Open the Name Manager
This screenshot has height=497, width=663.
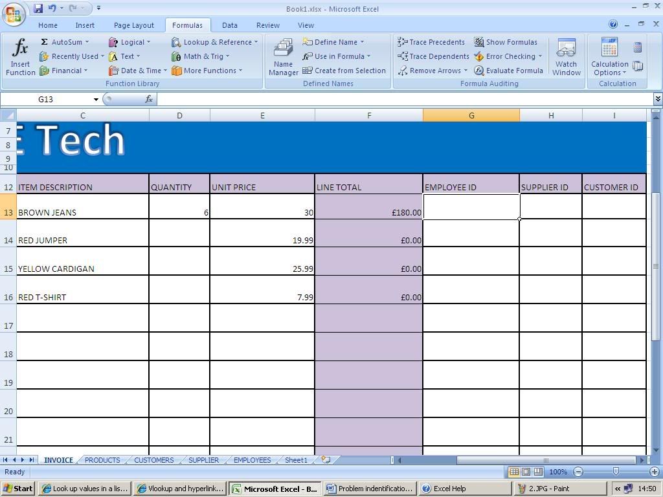coord(284,57)
